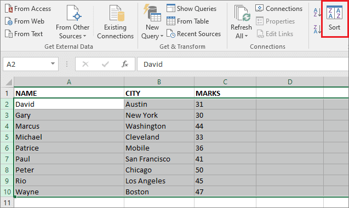This screenshot has width=349, height=208.
Task: Click the NAME header cell
Action: tap(69, 93)
